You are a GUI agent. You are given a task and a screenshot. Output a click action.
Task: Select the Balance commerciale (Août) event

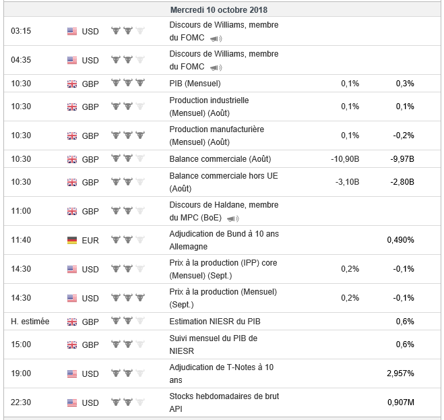[x=220, y=159]
